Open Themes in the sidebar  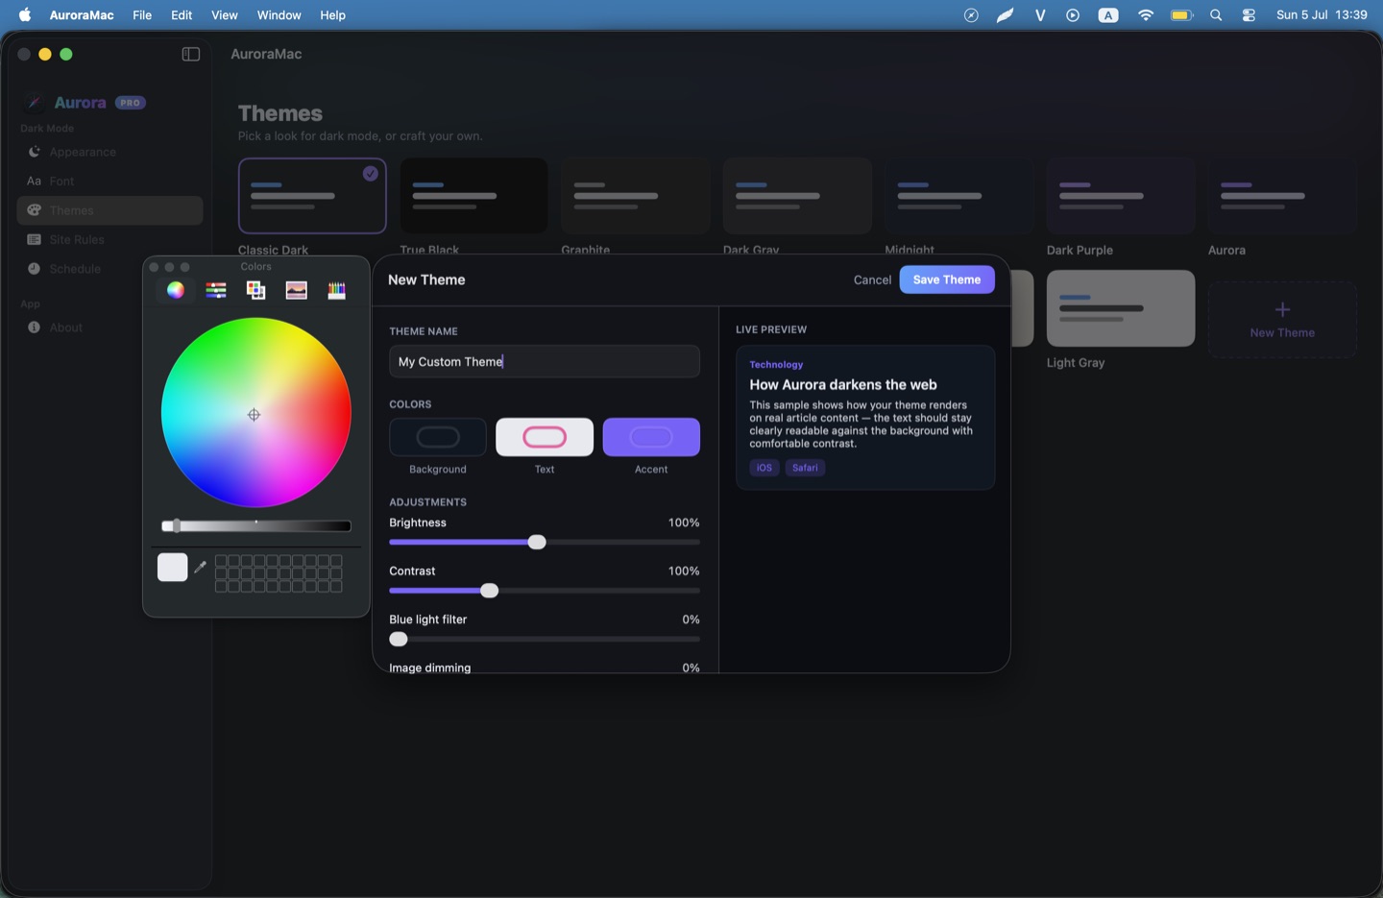click(x=109, y=210)
